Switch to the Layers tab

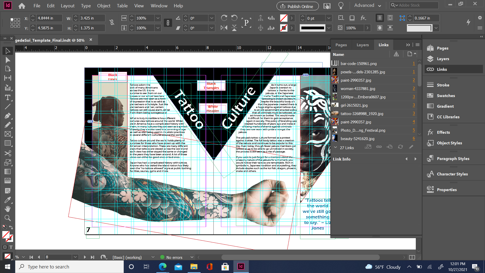pyautogui.click(x=362, y=45)
